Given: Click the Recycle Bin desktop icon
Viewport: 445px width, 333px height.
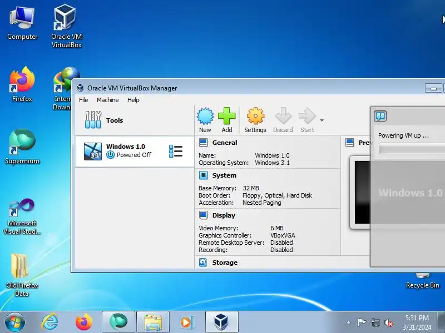Looking at the screenshot, I should (x=422, y=281).
